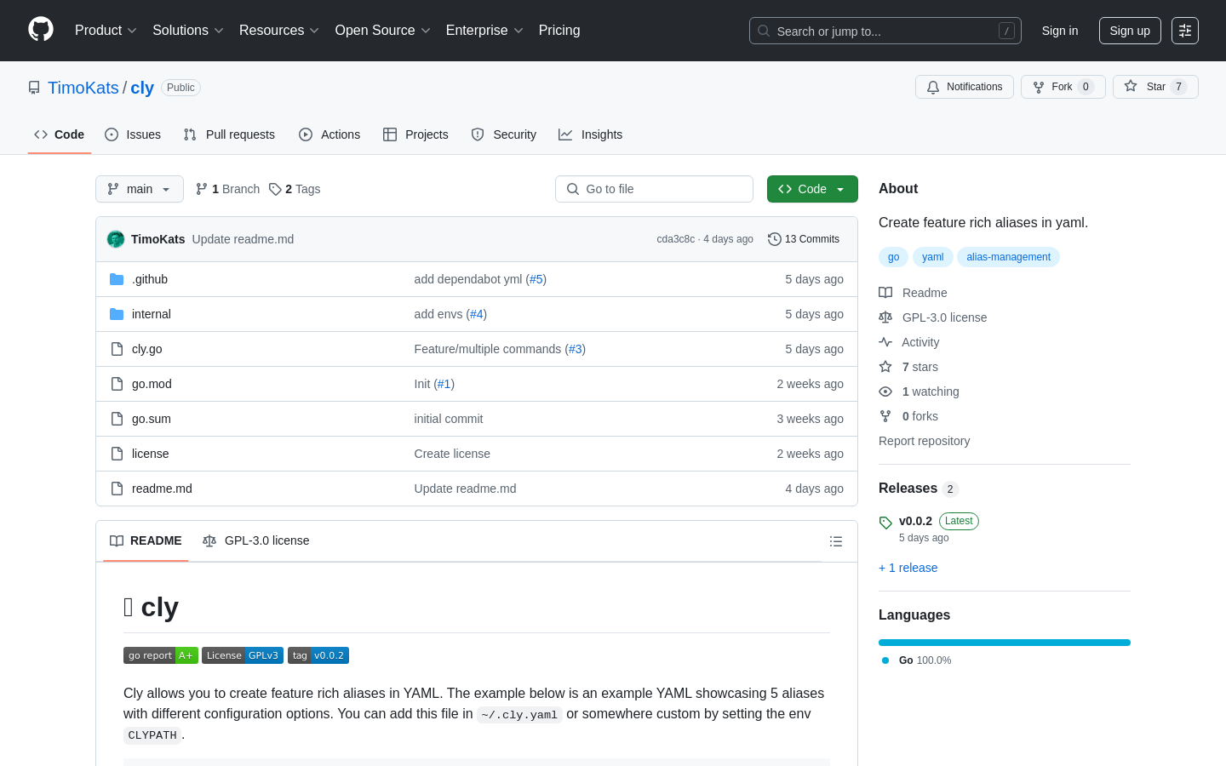
Task: Expand the Open Source menu
Action: [x=383, y=31]
